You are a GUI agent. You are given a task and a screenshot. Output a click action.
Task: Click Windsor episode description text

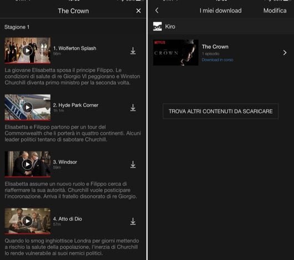pos(71,190)
